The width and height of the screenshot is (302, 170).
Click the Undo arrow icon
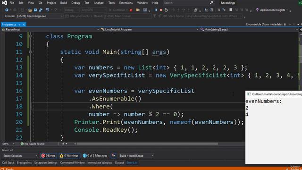coord(47,10)
